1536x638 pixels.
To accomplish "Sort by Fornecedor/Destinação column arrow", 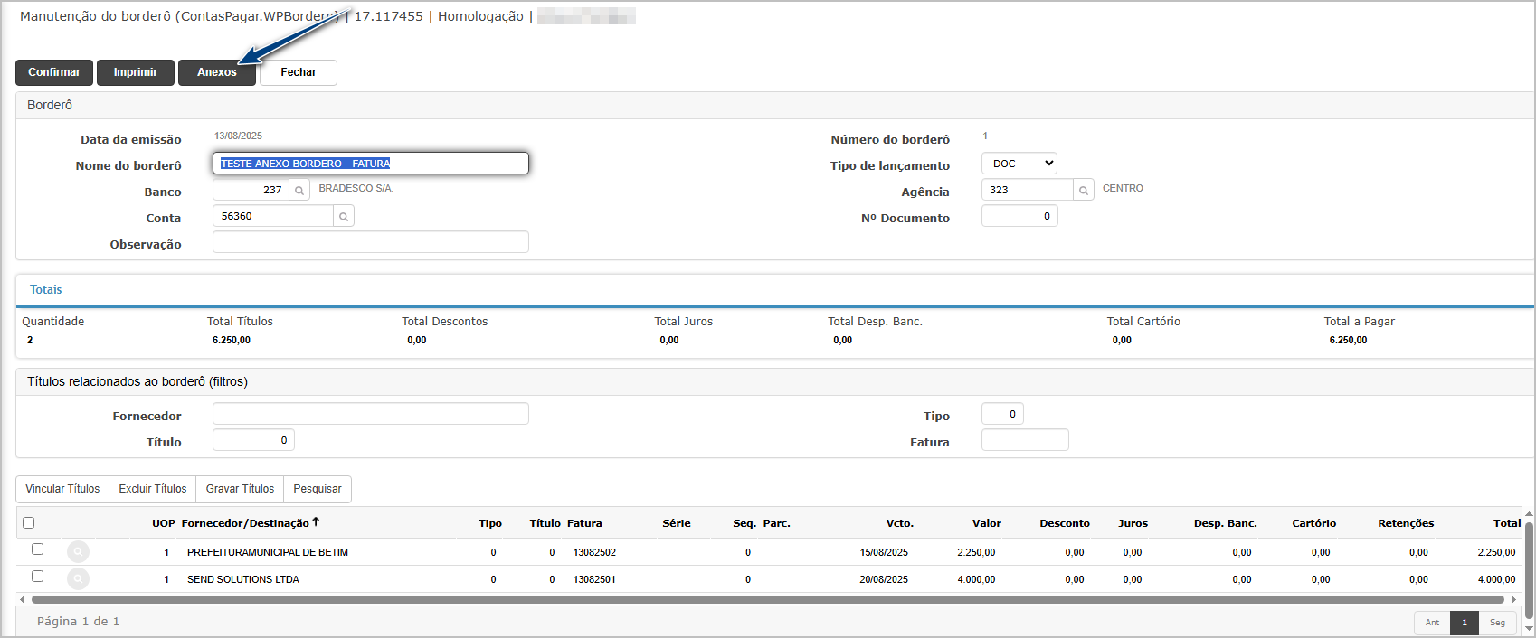I will (316, 522).
